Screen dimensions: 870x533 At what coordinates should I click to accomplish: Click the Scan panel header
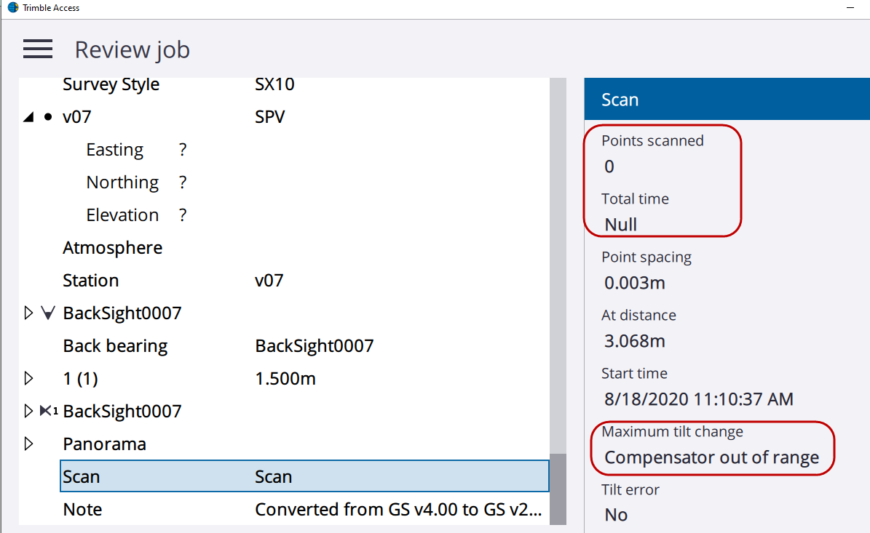click(727, 100)
